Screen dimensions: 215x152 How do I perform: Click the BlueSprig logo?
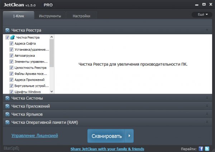pyautogui.click(x=11, y=148)
